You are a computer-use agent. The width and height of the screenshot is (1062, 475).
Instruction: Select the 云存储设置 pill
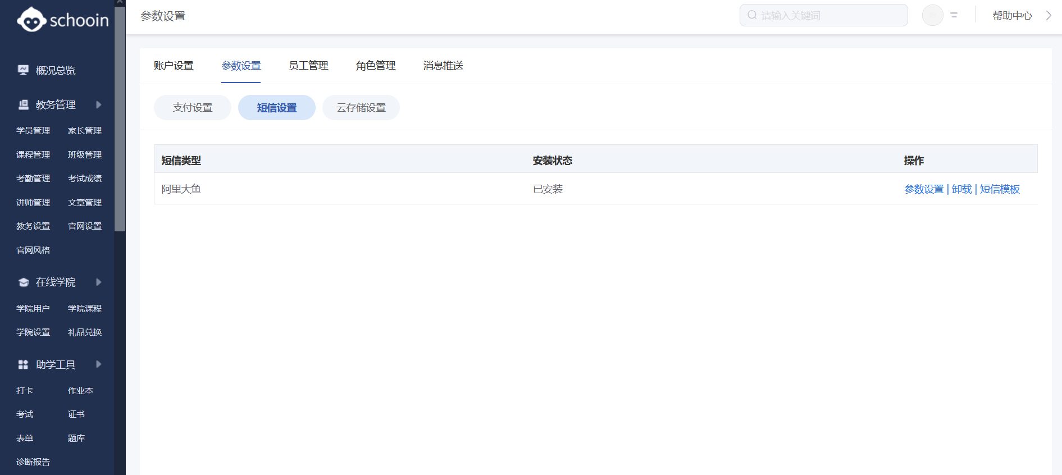361,107
